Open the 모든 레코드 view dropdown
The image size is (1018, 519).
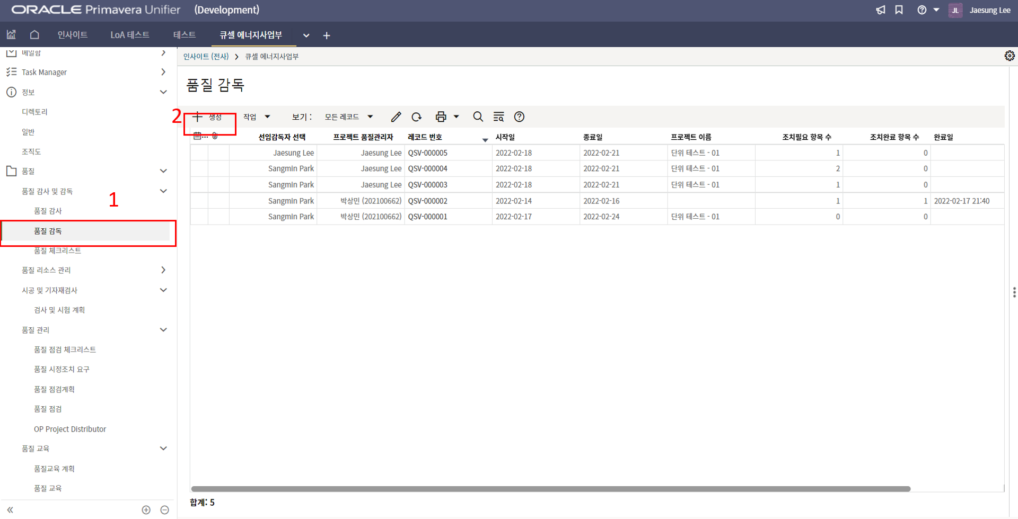tap(349, 117)
